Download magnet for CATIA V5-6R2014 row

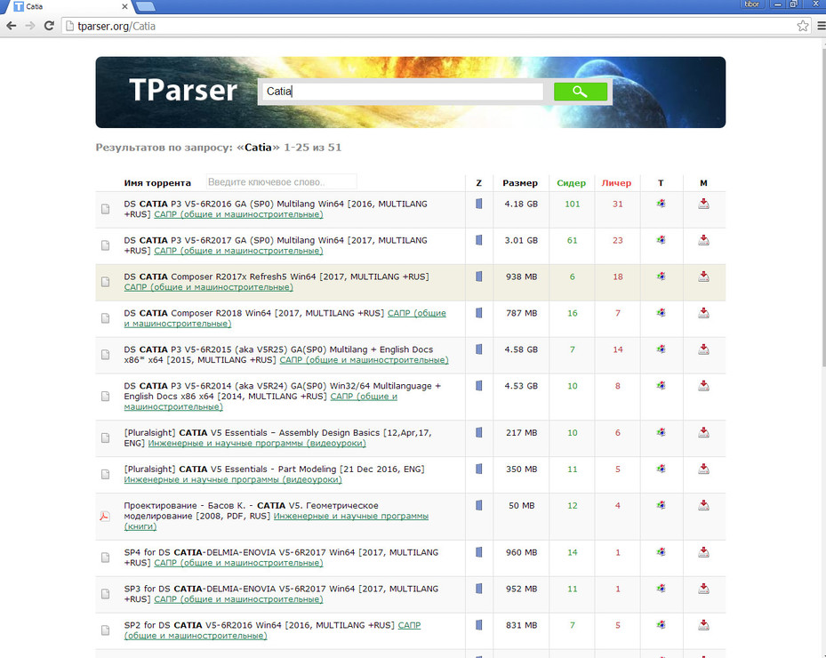tap(703, 385)
